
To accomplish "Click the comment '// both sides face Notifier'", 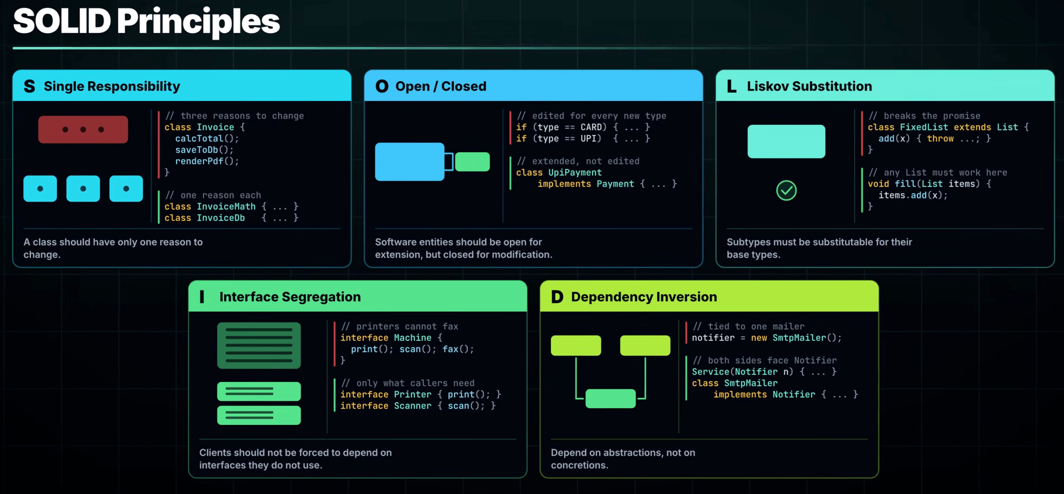I will click(x=764, y=360).
